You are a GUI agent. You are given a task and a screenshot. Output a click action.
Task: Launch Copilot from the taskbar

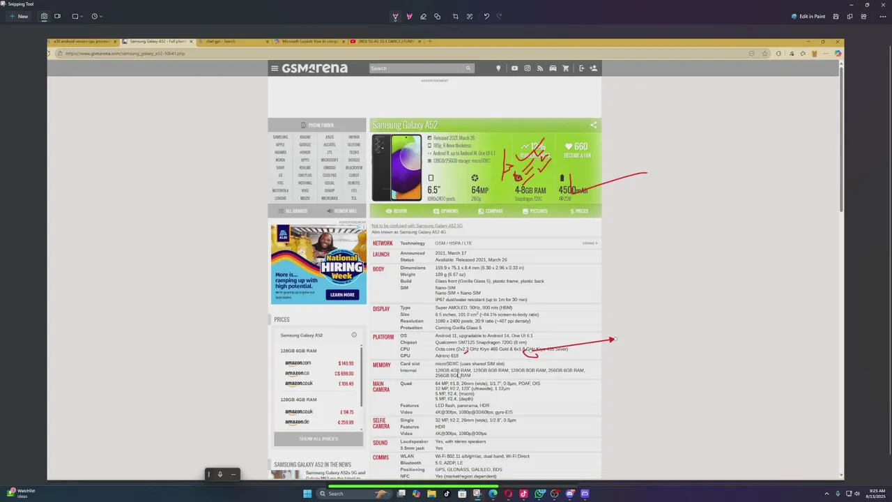416,494
